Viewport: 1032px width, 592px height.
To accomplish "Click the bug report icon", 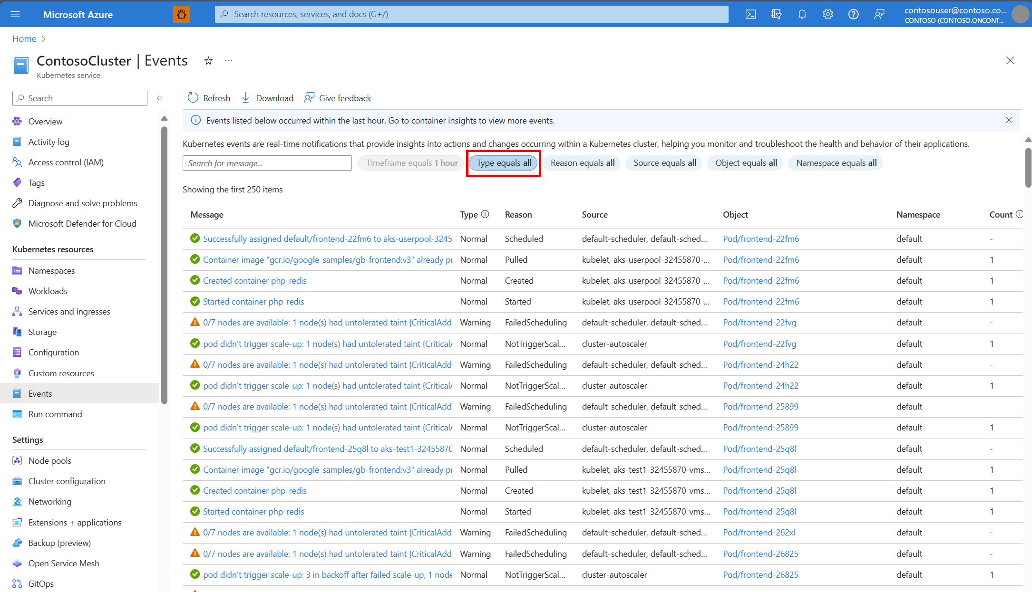I will pos(181,14).
